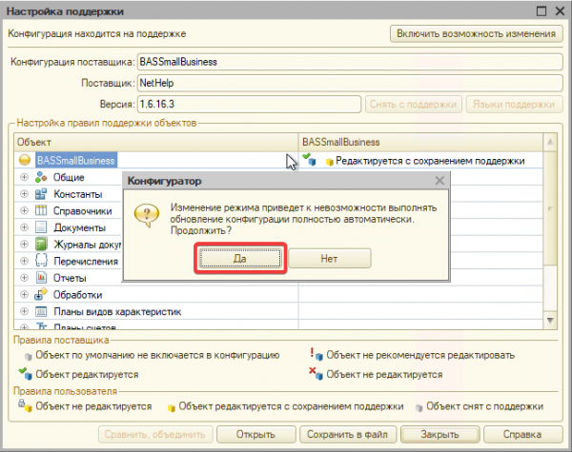Viewport: 572px width, 452px height.
Task: Expand the Справочники tree branch
Action: [x=24, y=210]
